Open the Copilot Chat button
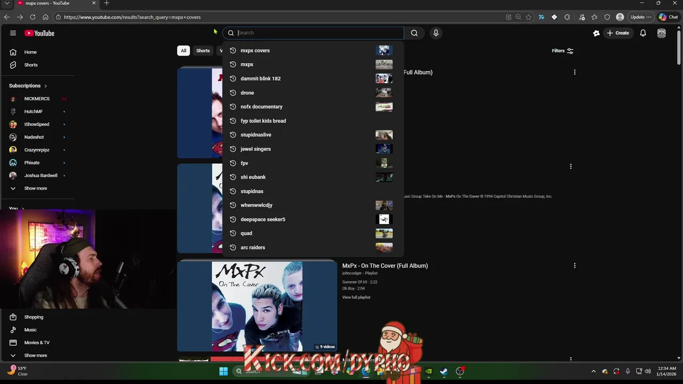Screen dimensions: 683x384 (x=669, y=17)
